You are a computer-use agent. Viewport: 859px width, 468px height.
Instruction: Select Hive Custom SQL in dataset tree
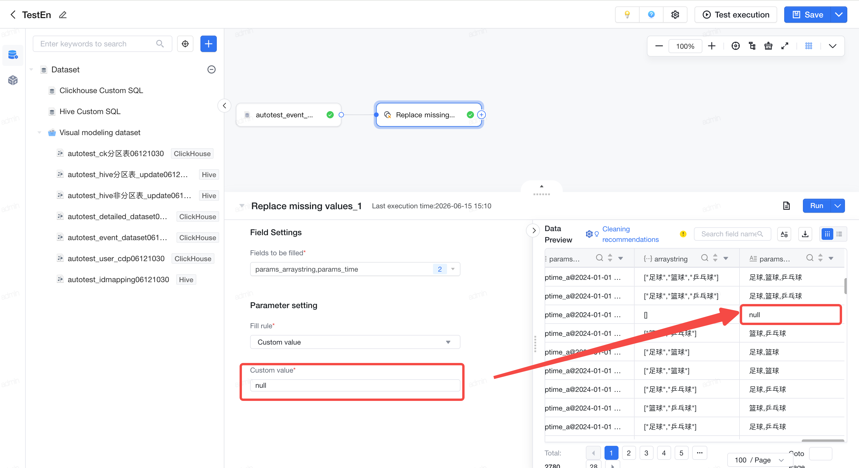(x=90, y=111)
